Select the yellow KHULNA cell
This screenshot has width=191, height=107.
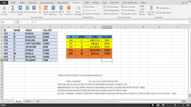95,40
